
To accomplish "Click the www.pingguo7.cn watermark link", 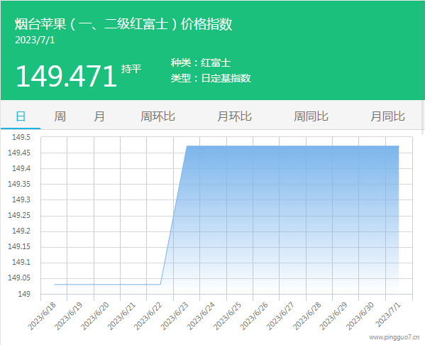I will tap(394, 337).
